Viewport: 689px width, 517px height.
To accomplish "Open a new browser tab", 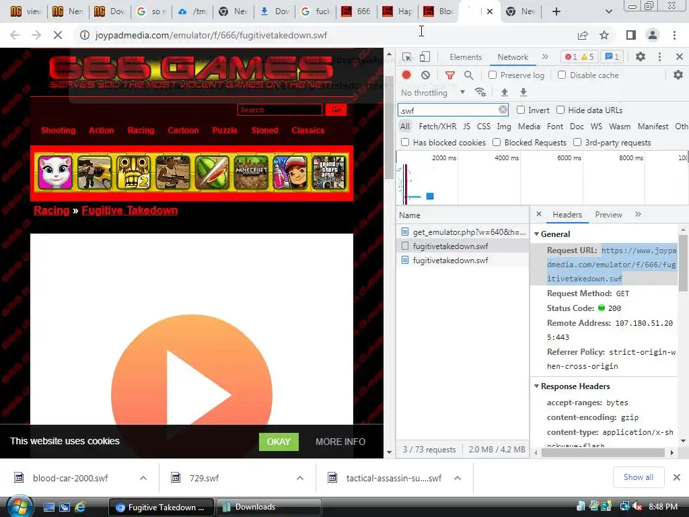I will pos(556,11).
